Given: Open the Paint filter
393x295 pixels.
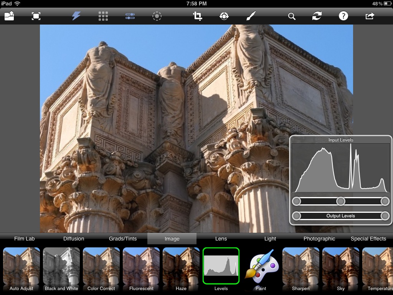Looking at the screenshot, I should [261, 269].
